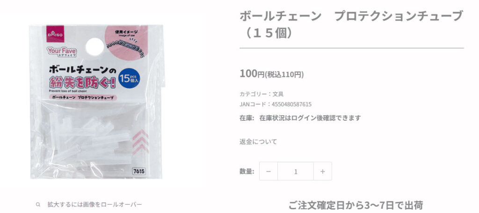This screenshot has width=479, height=213.
Task: Click the Your Fave logo on package
Action: (x=62, y=51)
